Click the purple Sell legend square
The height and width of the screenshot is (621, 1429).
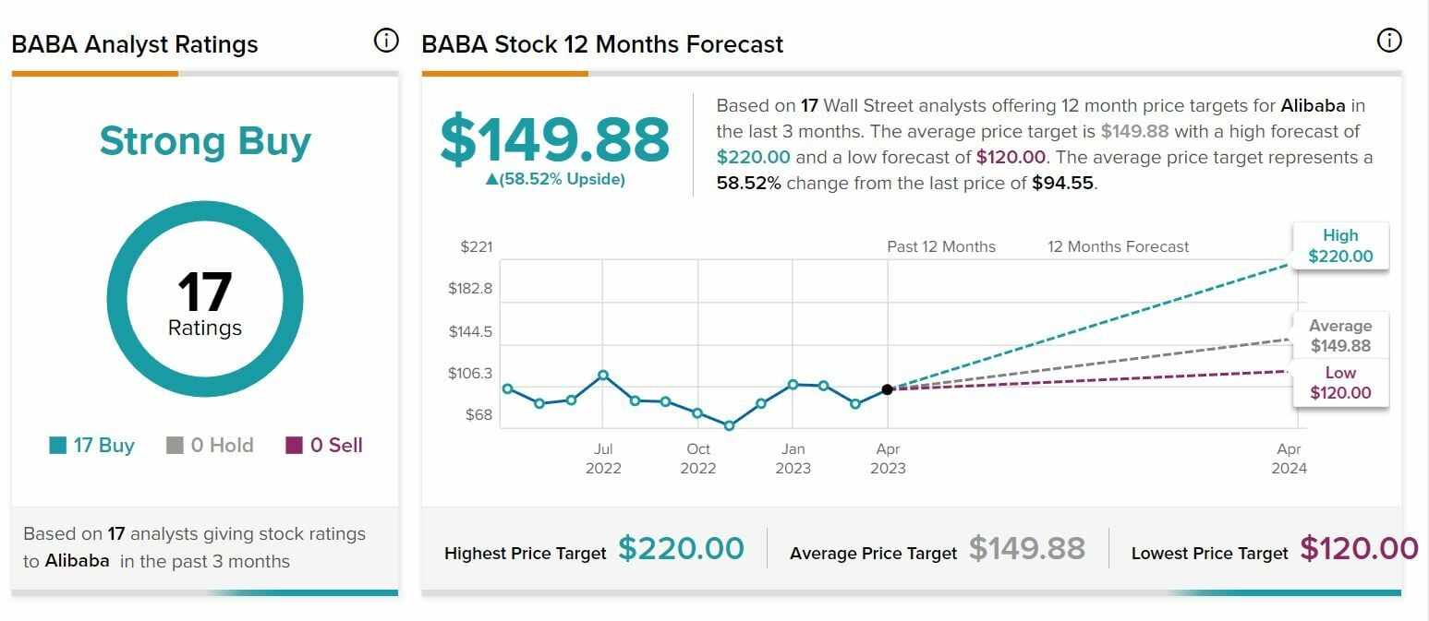pos(294,446)
